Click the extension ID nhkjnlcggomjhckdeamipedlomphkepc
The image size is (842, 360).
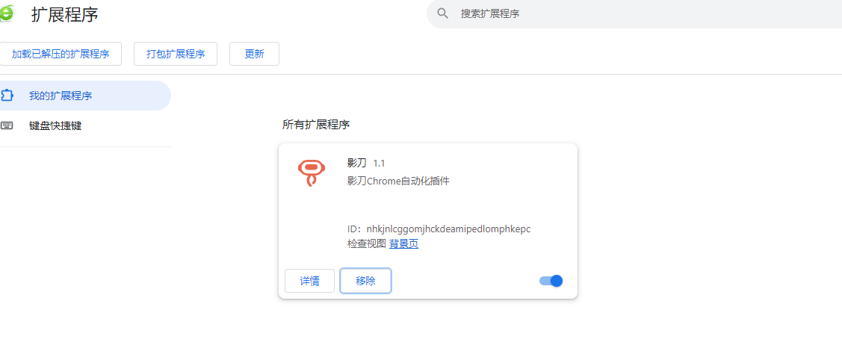click(x=448, y=229)
